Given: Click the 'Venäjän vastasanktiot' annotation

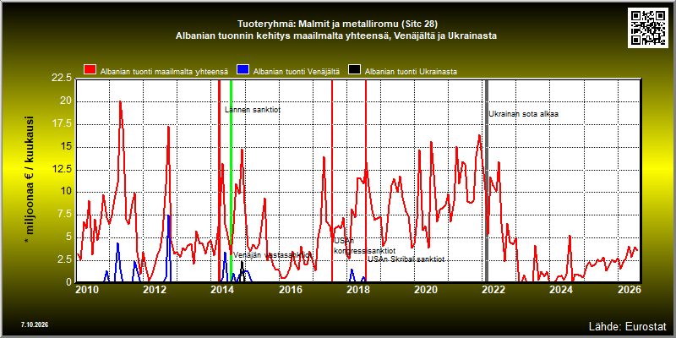Looking at the screenshot, I should tap(272, 255).
